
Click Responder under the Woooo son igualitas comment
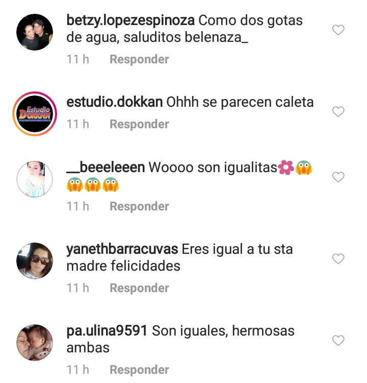coord(139,206)
